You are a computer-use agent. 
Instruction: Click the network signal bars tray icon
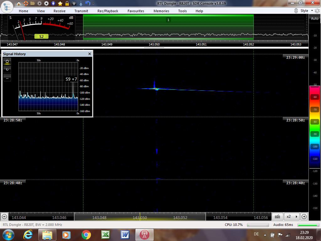coord(288,235)
